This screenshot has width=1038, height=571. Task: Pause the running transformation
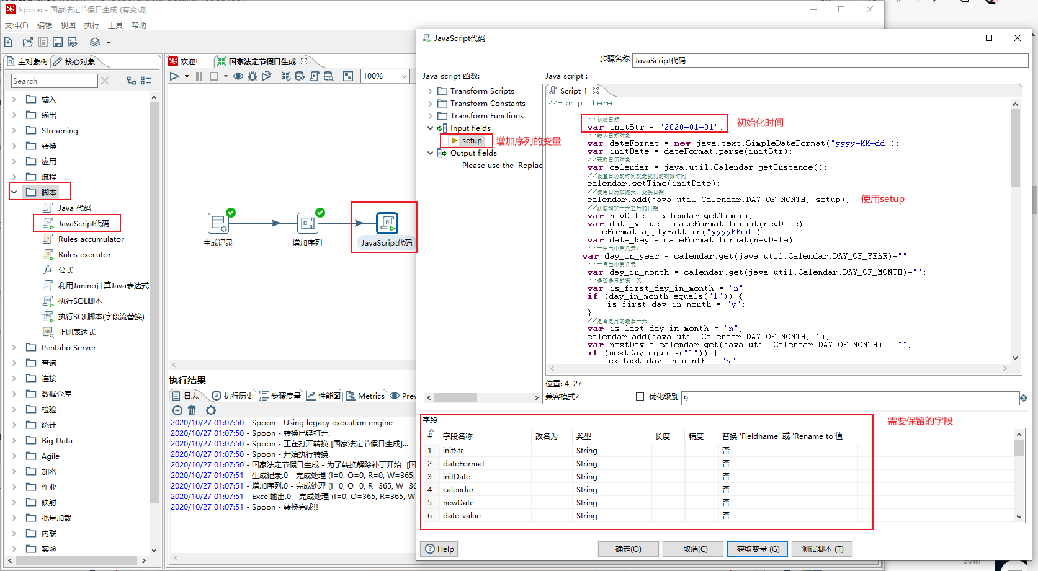click(199, 76)
